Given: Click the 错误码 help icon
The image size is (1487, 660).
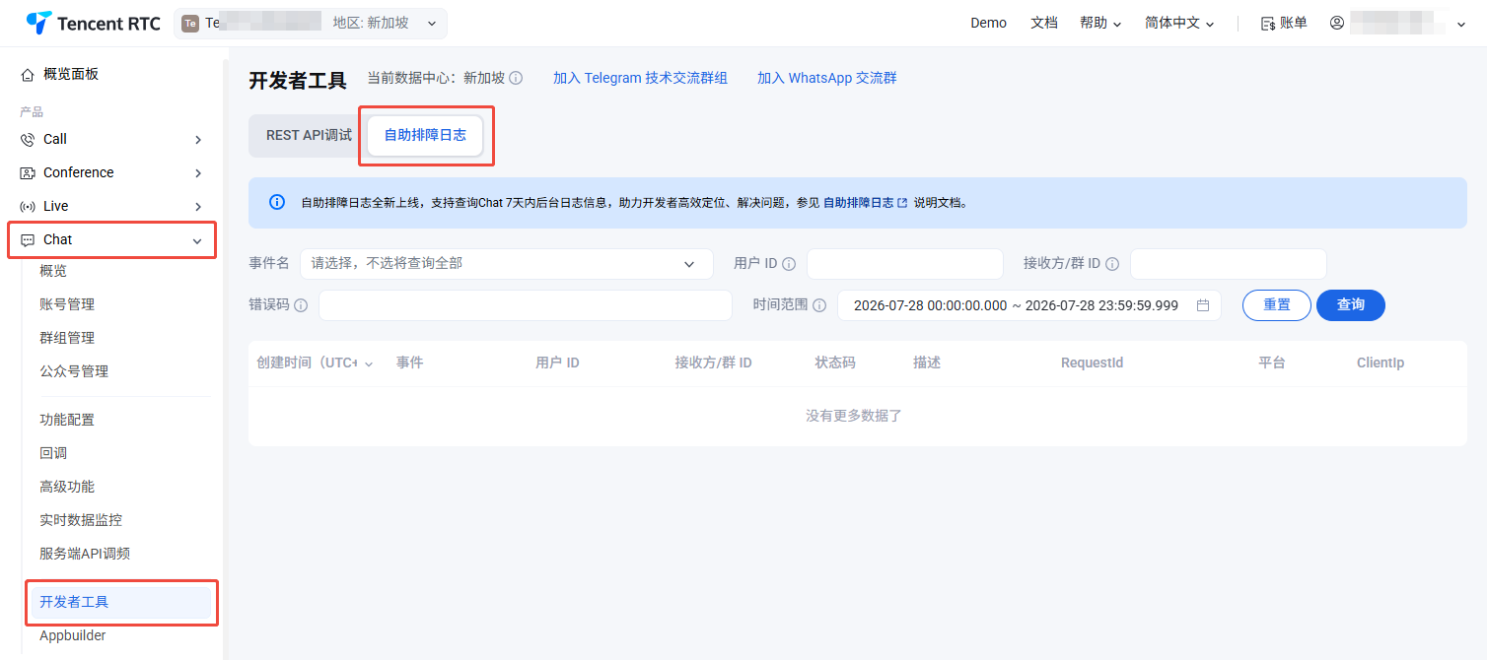Looking at the screenshot, I should click(301, 305).
